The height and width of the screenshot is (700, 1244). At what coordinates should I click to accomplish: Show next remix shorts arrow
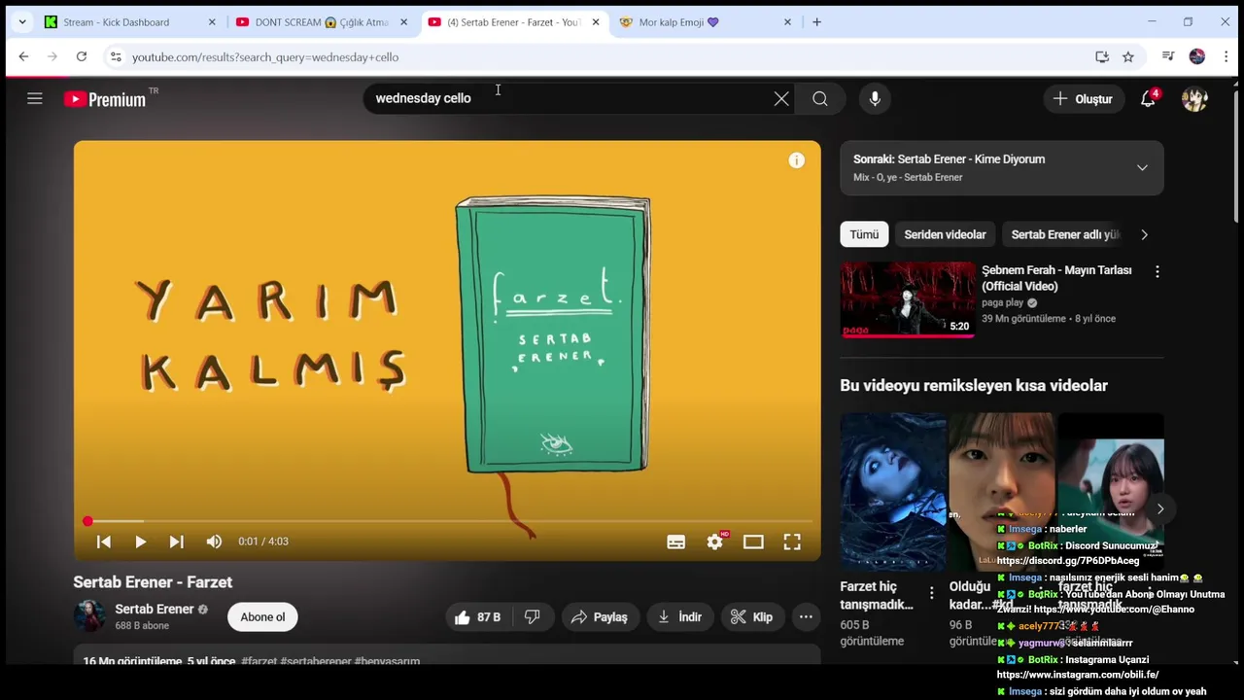1159,508
